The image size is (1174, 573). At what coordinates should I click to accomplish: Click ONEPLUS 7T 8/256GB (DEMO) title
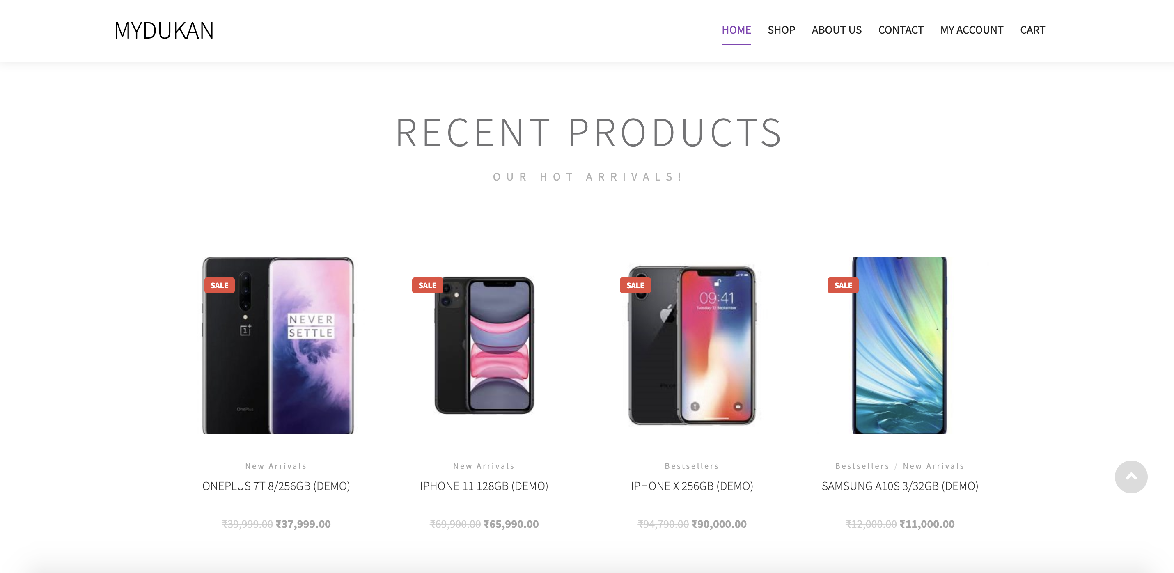276,486
